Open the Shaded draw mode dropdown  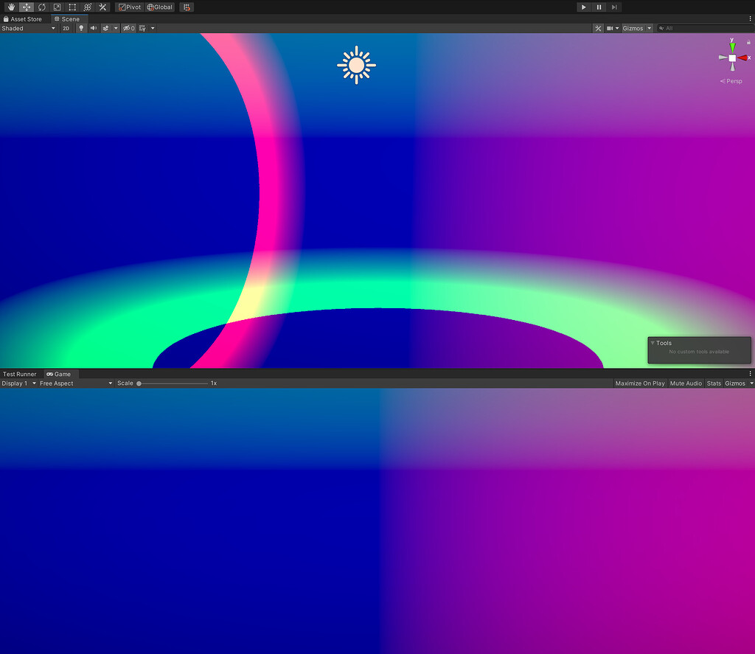coord(28,28)
